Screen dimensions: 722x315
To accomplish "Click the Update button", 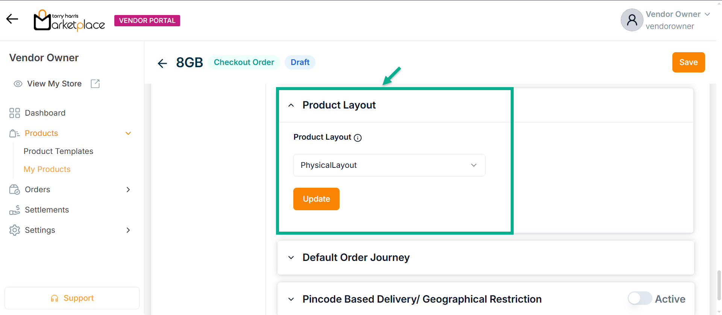I will coord(316,199).
